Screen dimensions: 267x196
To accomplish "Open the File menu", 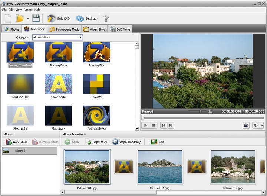I will [4, 10].
